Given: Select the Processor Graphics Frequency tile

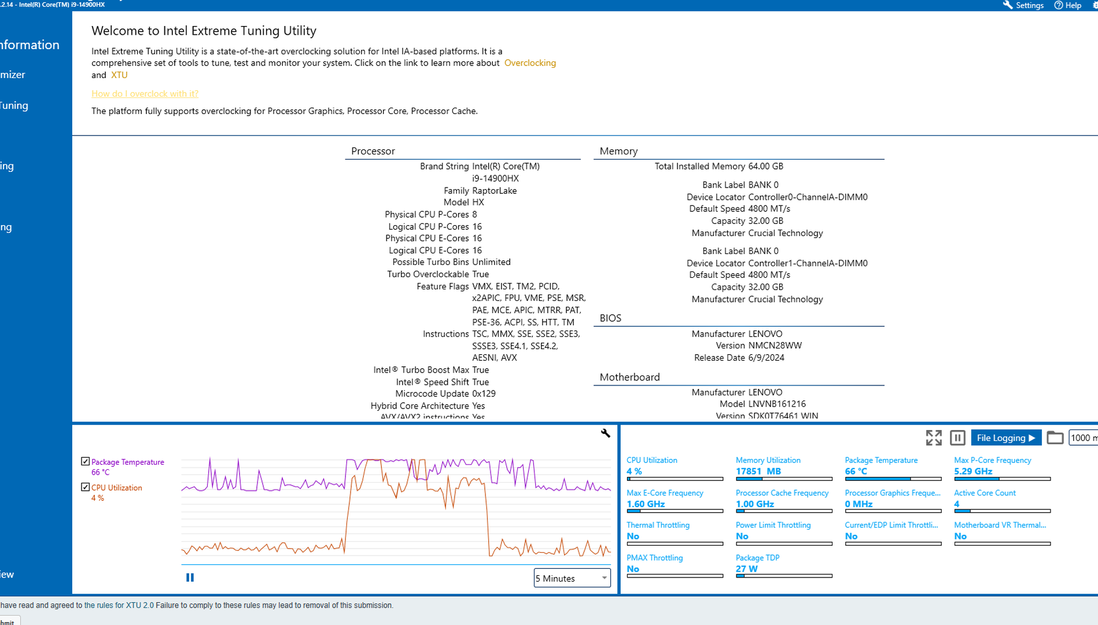Looking at the screenshot, I should pos(893,502).
